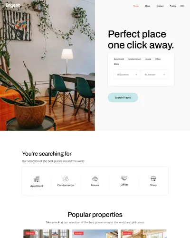Switch to the Apartment search tab
190x238 pixels.
[119, 59]
